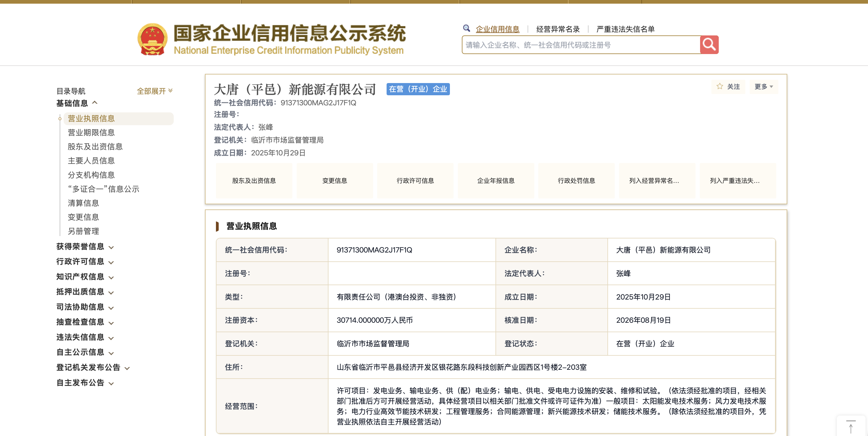Click credit code 91371300MAG2J17F1Q in the table

[x=374, y=250]
